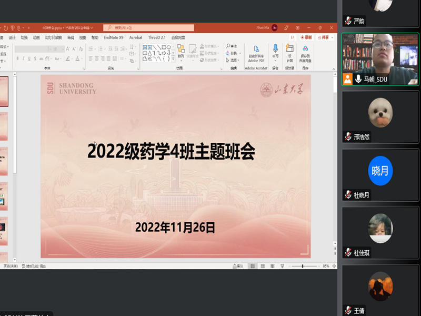This screenshot has height=316, width=421.
Task: Adjust the zoom slider in status bar
Action: tap(303, 266)
